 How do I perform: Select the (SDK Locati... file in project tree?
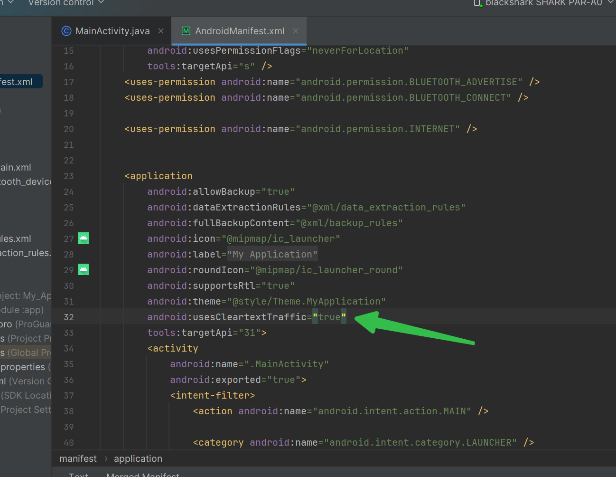pyautogui.click(x=26, y=395)
